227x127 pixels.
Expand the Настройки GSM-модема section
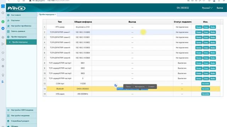(21, 110)
